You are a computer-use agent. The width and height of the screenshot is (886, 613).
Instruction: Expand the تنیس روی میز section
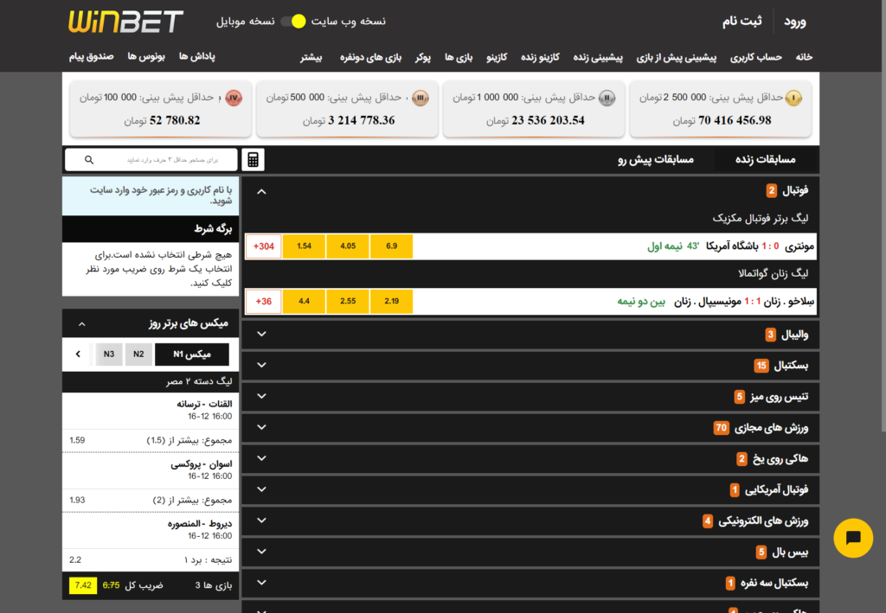pos(261,396)
